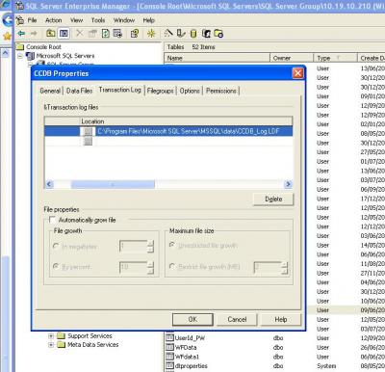Click the left arrow of log files scrollbar
385x372 pixels.
[x=49, y=184]
